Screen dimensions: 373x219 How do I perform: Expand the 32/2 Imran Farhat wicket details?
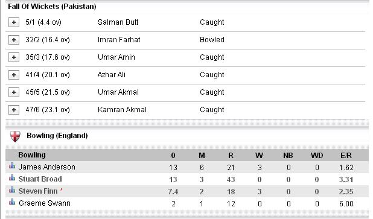point(14,40)
